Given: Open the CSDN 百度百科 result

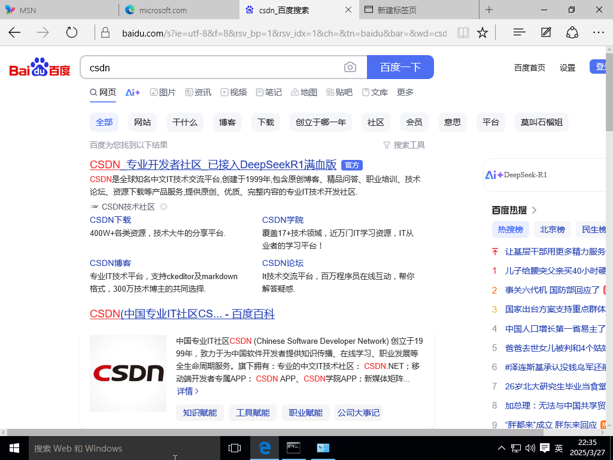Looking at the screenshot, I should pyautogui.click(x=182, y=314).
